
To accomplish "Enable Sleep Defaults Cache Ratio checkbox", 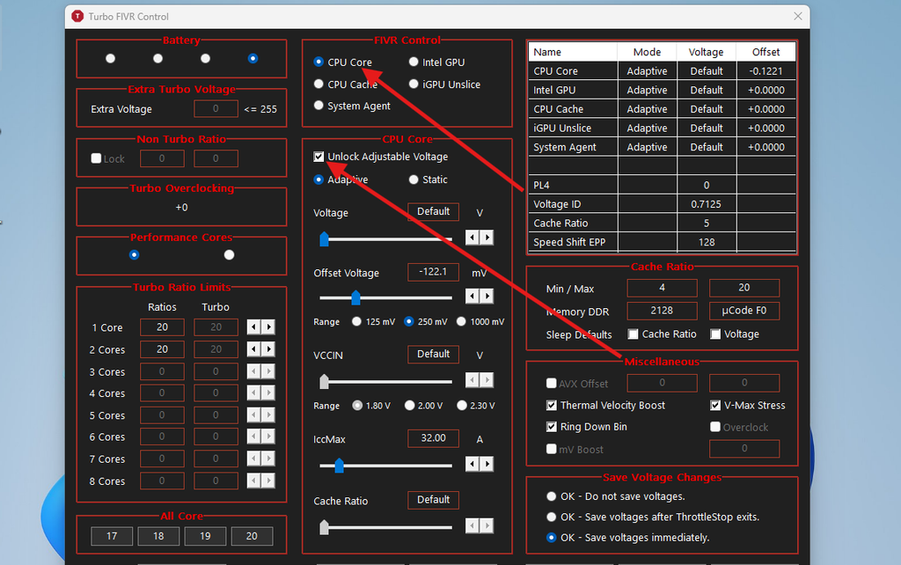I will [x=633, y=334].
